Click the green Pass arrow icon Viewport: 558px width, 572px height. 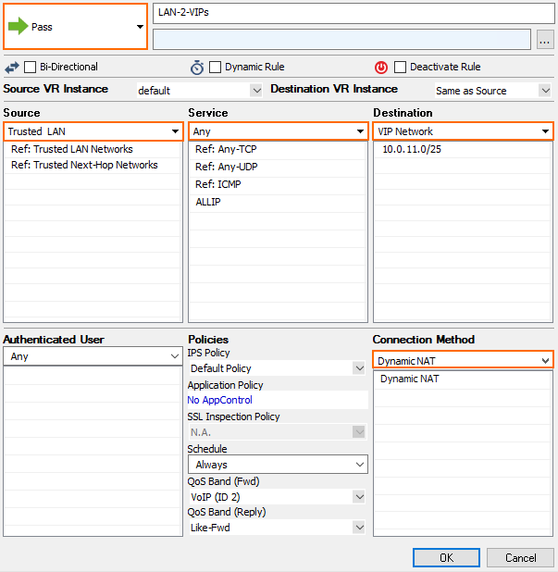coord(18,26)
